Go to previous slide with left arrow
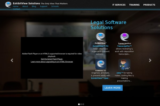This screenshot has height=106, width=160. point(12,60)
